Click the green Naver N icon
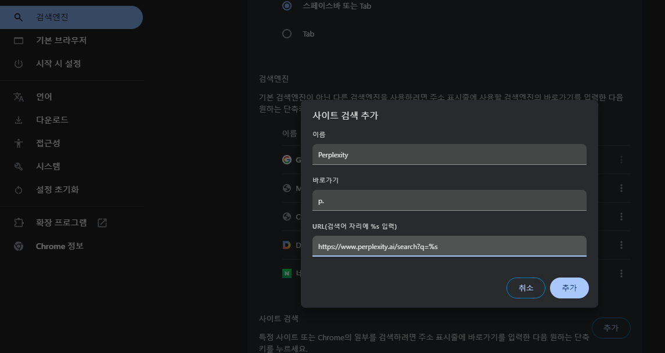 click(287, 273)
